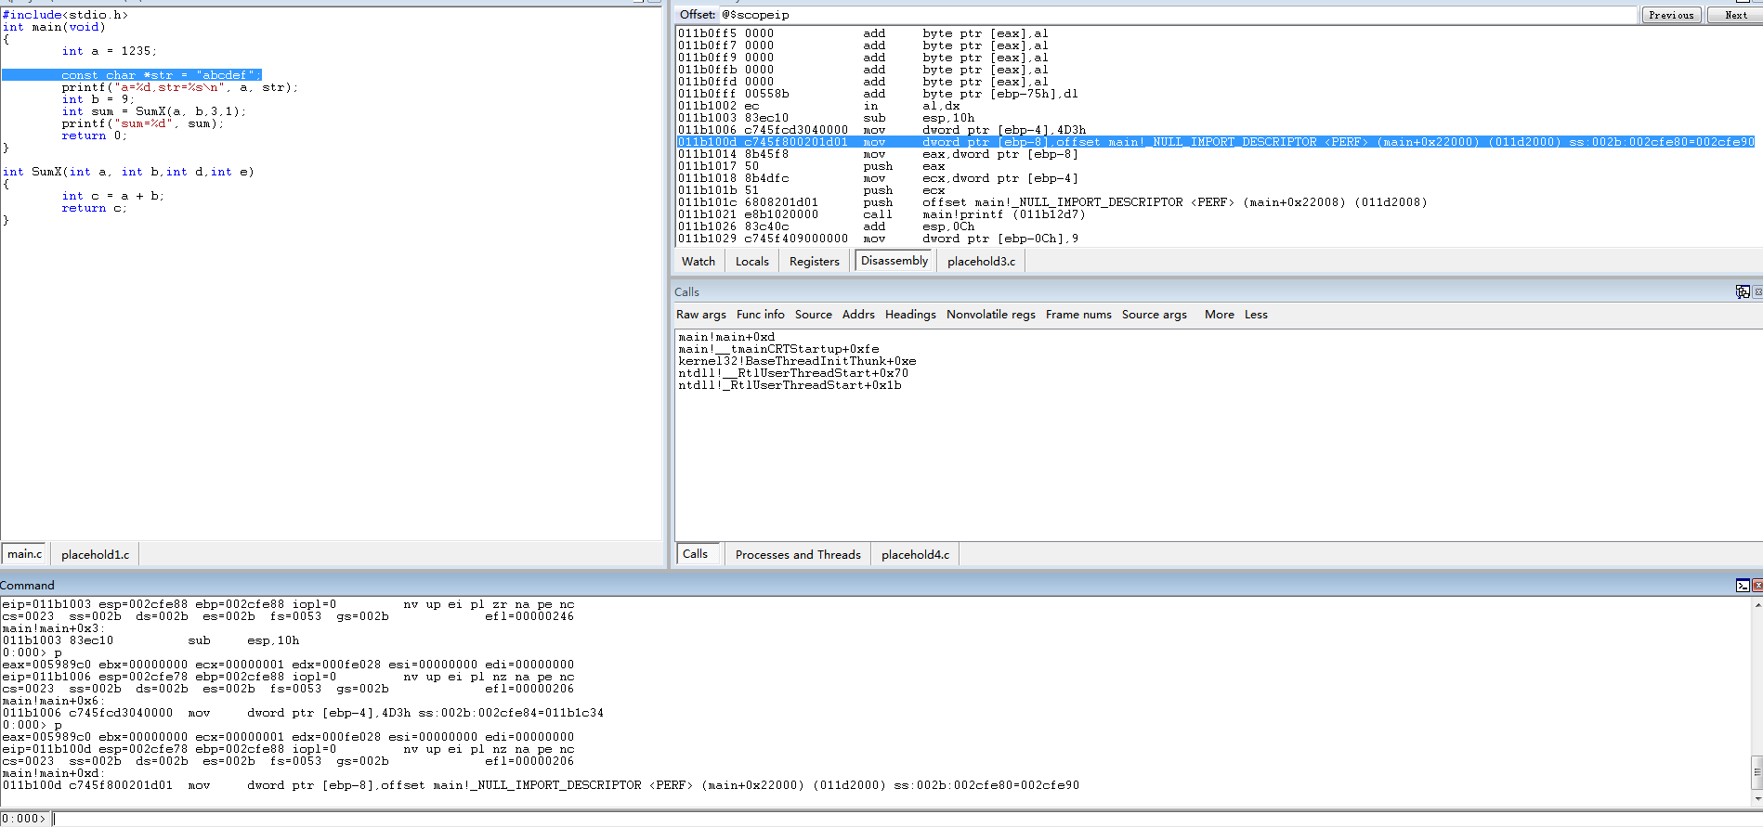The image size is (1763, 827).
Task: Enable Frame nums in call stack
Action: point(1077,315)
